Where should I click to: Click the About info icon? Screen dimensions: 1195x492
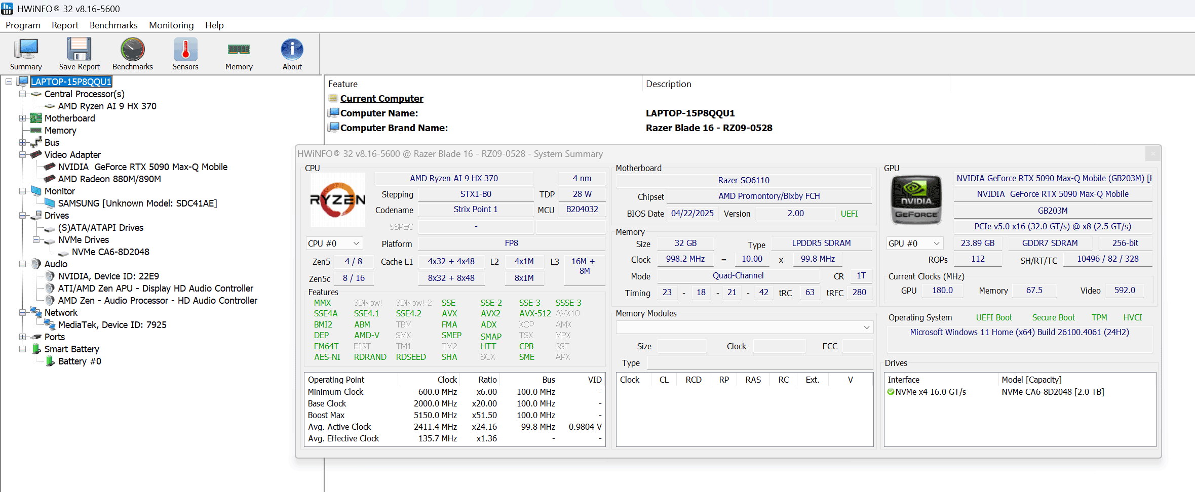(292, 50)
